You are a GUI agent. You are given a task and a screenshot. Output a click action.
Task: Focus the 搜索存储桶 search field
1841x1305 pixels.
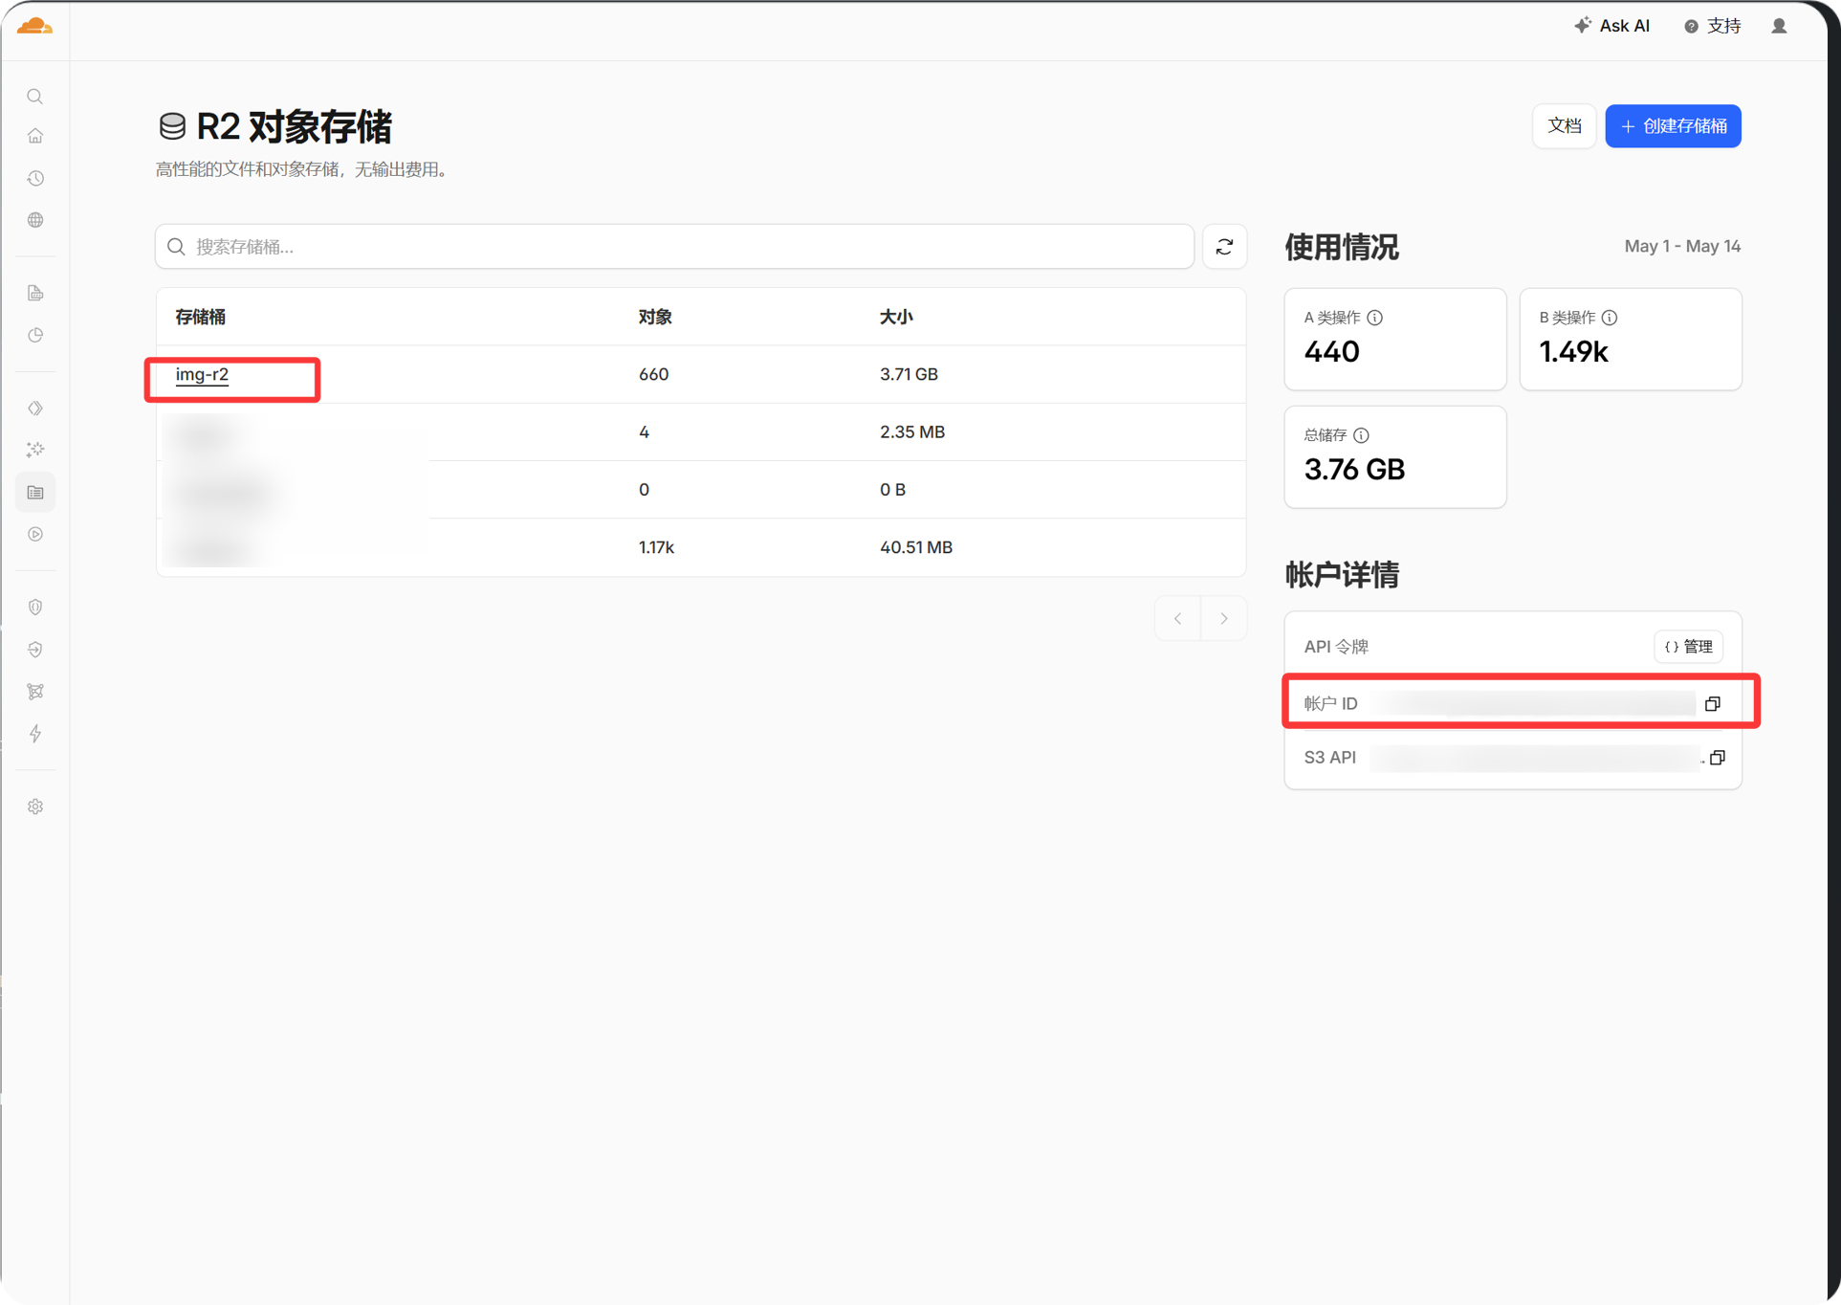point(675,247)
